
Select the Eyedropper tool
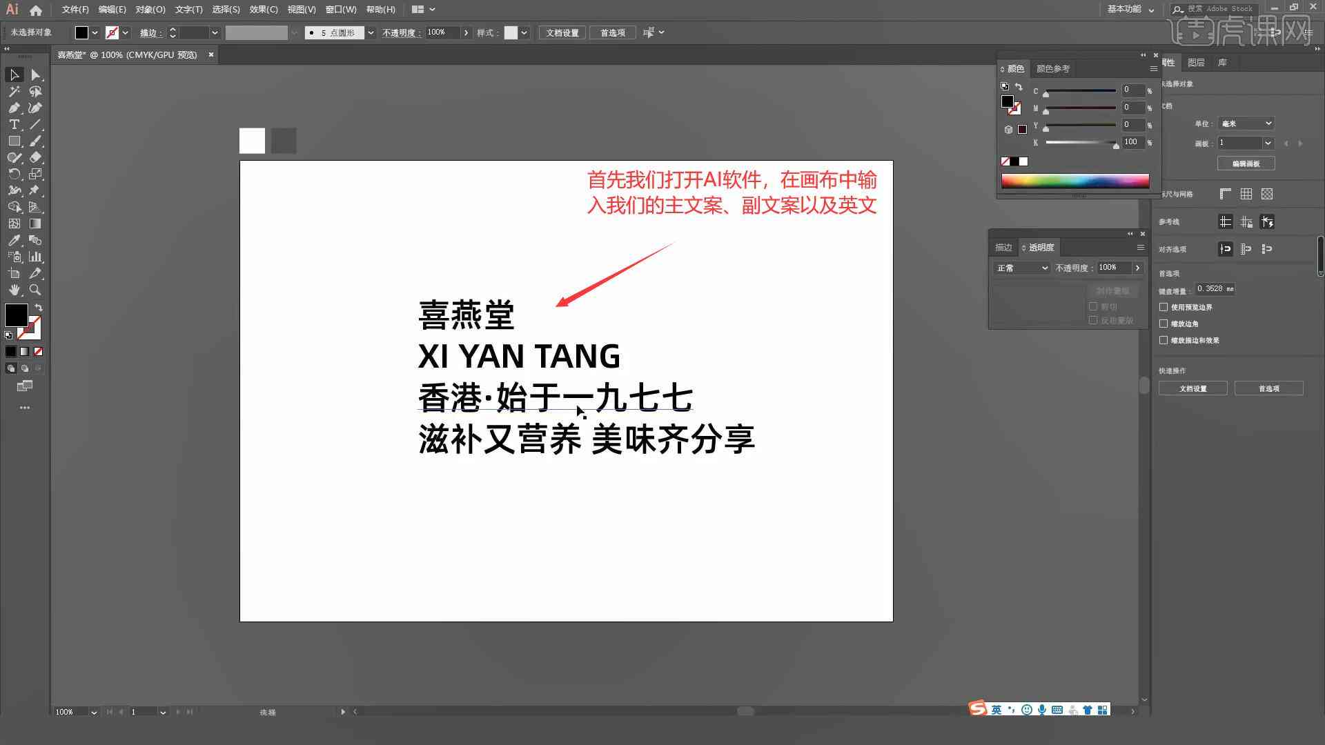point(14,240)
